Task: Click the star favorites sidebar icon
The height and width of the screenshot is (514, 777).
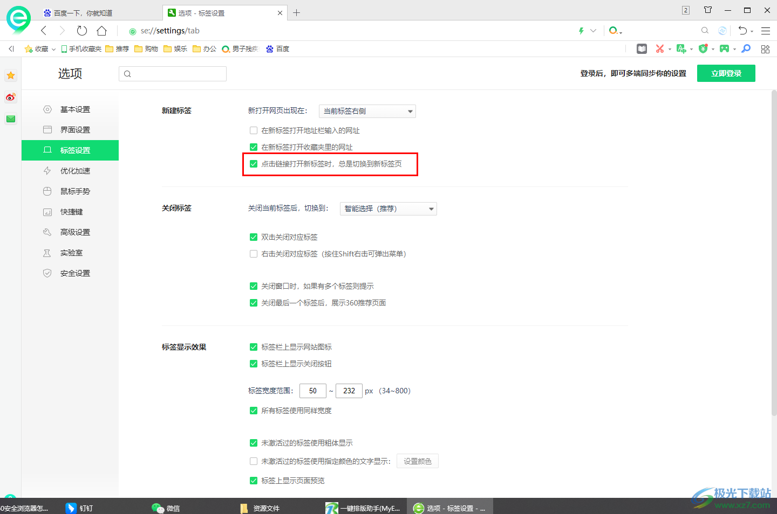Action: point(11,75)
